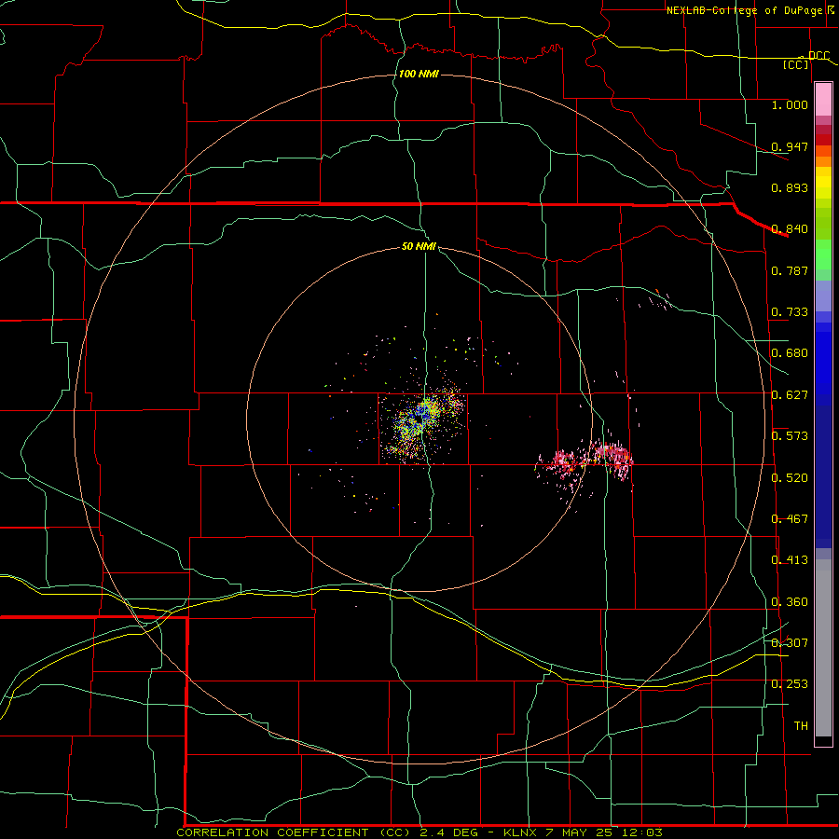This screenshot has height=839, width=839.
Task: Click the KLNX radar site identifier
Action: (x=522, y=832)
